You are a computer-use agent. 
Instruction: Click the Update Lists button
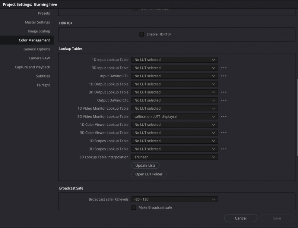click(145, 165)
